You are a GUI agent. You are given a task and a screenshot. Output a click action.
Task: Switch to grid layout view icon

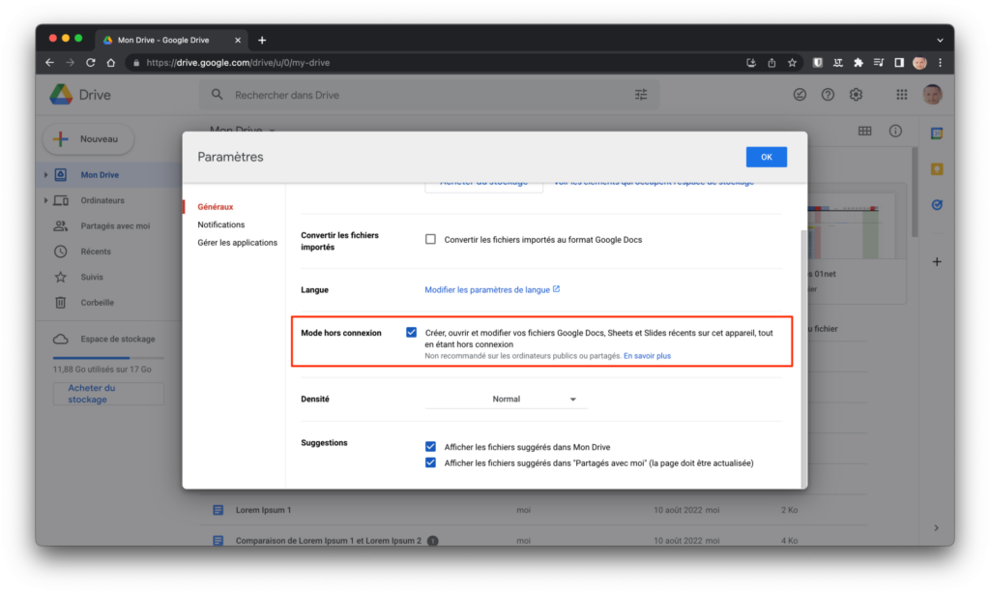coord(864,131)
